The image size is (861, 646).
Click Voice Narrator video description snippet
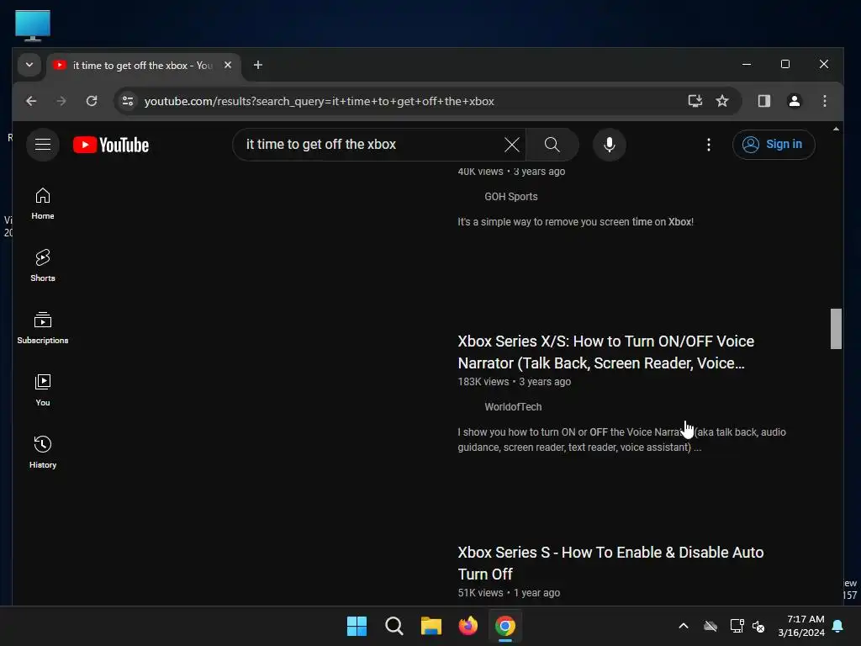click(621, 440)
